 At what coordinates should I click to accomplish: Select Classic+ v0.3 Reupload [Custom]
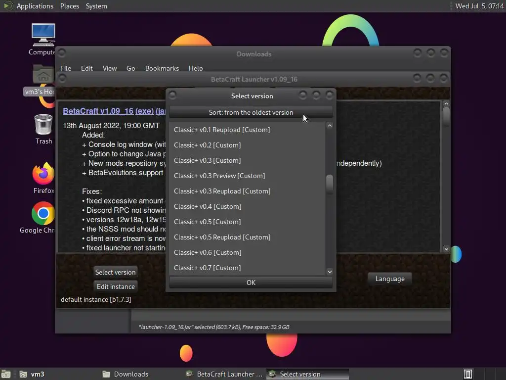click(x=247, y=191)
